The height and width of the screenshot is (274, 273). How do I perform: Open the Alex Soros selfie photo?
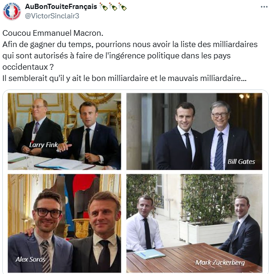[x=64, y=223]
